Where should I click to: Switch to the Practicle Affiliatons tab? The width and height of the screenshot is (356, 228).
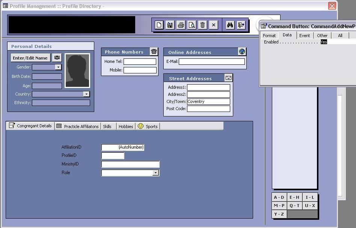pyautogui.click(x=78, y=127)
